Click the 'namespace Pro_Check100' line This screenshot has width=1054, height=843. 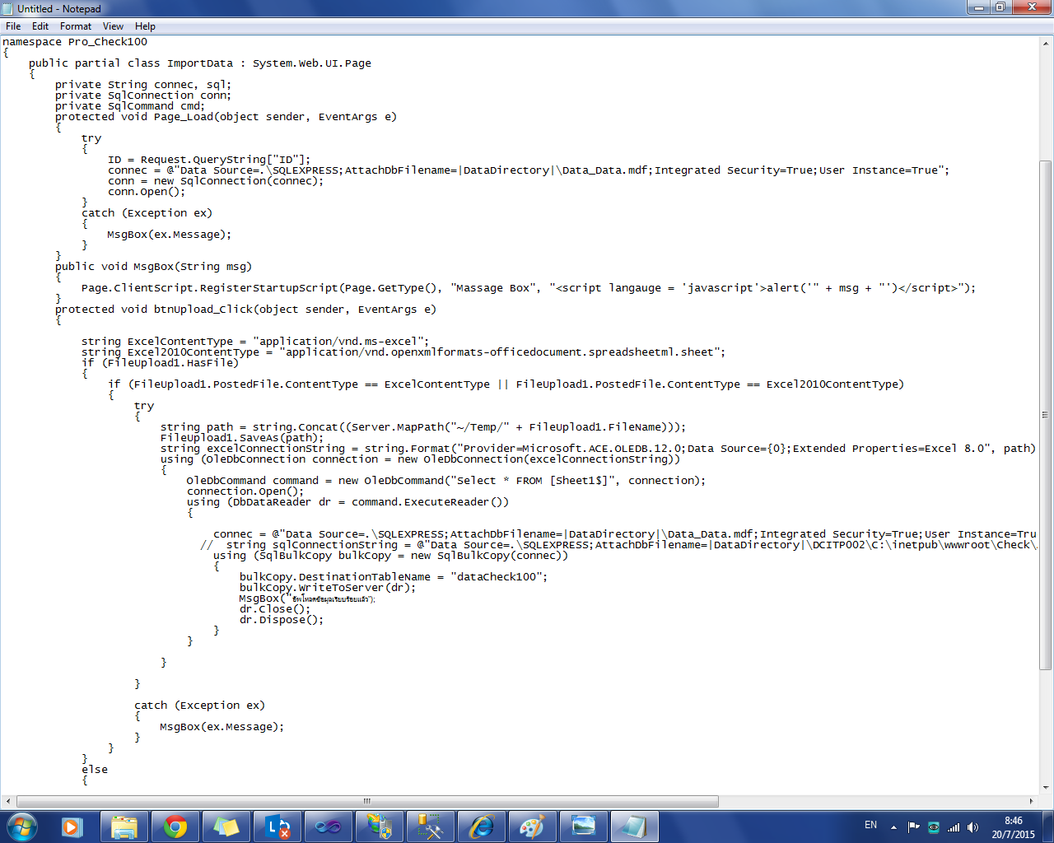pyautogui.click(x=75, y=42)
